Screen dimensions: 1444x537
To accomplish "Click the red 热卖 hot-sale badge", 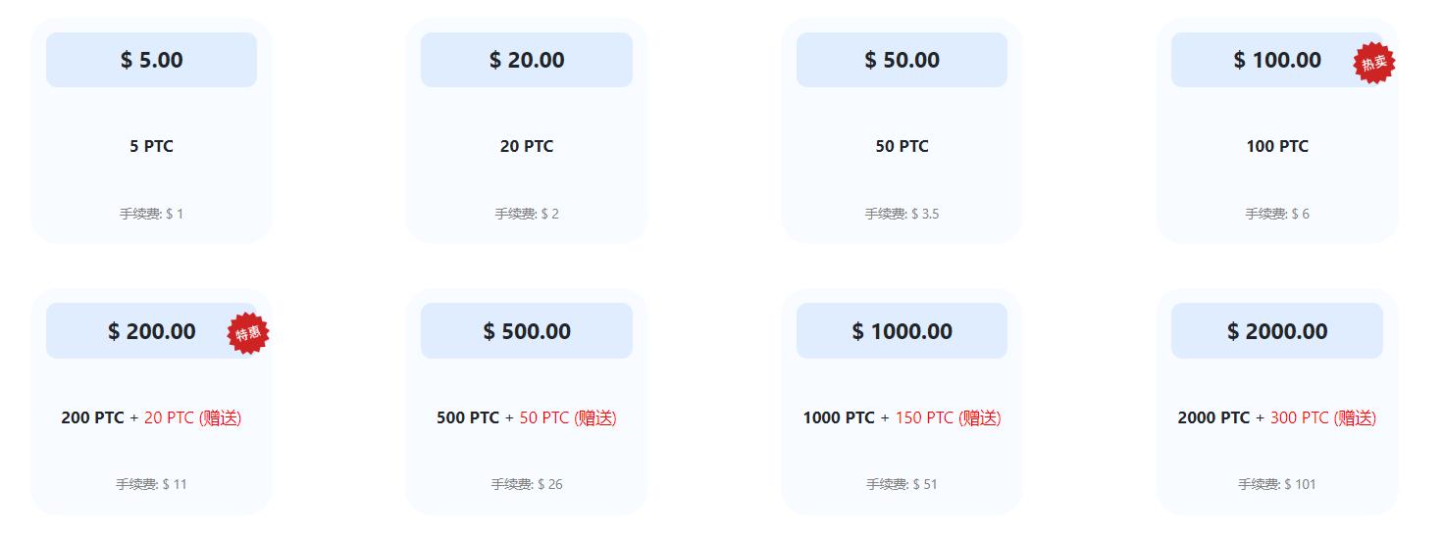I will 1373,64.
